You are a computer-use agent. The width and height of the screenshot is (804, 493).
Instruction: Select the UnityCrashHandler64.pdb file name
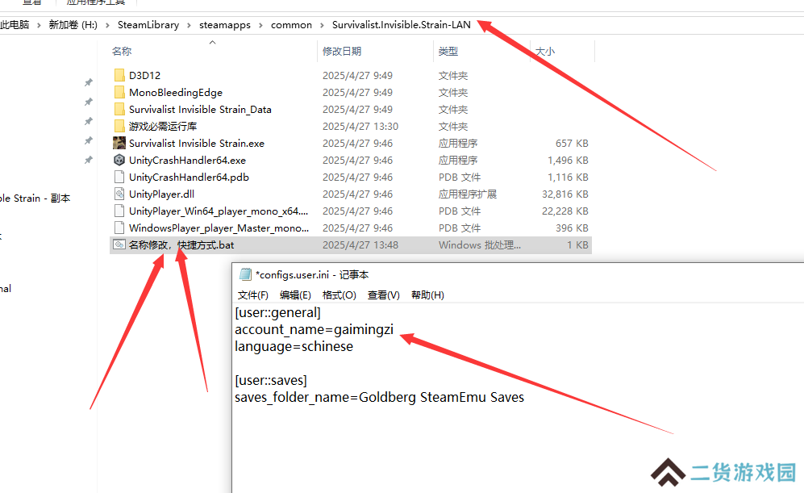189,177
